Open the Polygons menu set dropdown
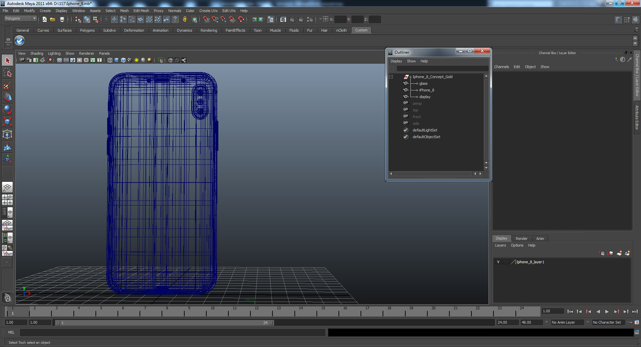This screenshot has width=641, height=347. coord(20,18)
